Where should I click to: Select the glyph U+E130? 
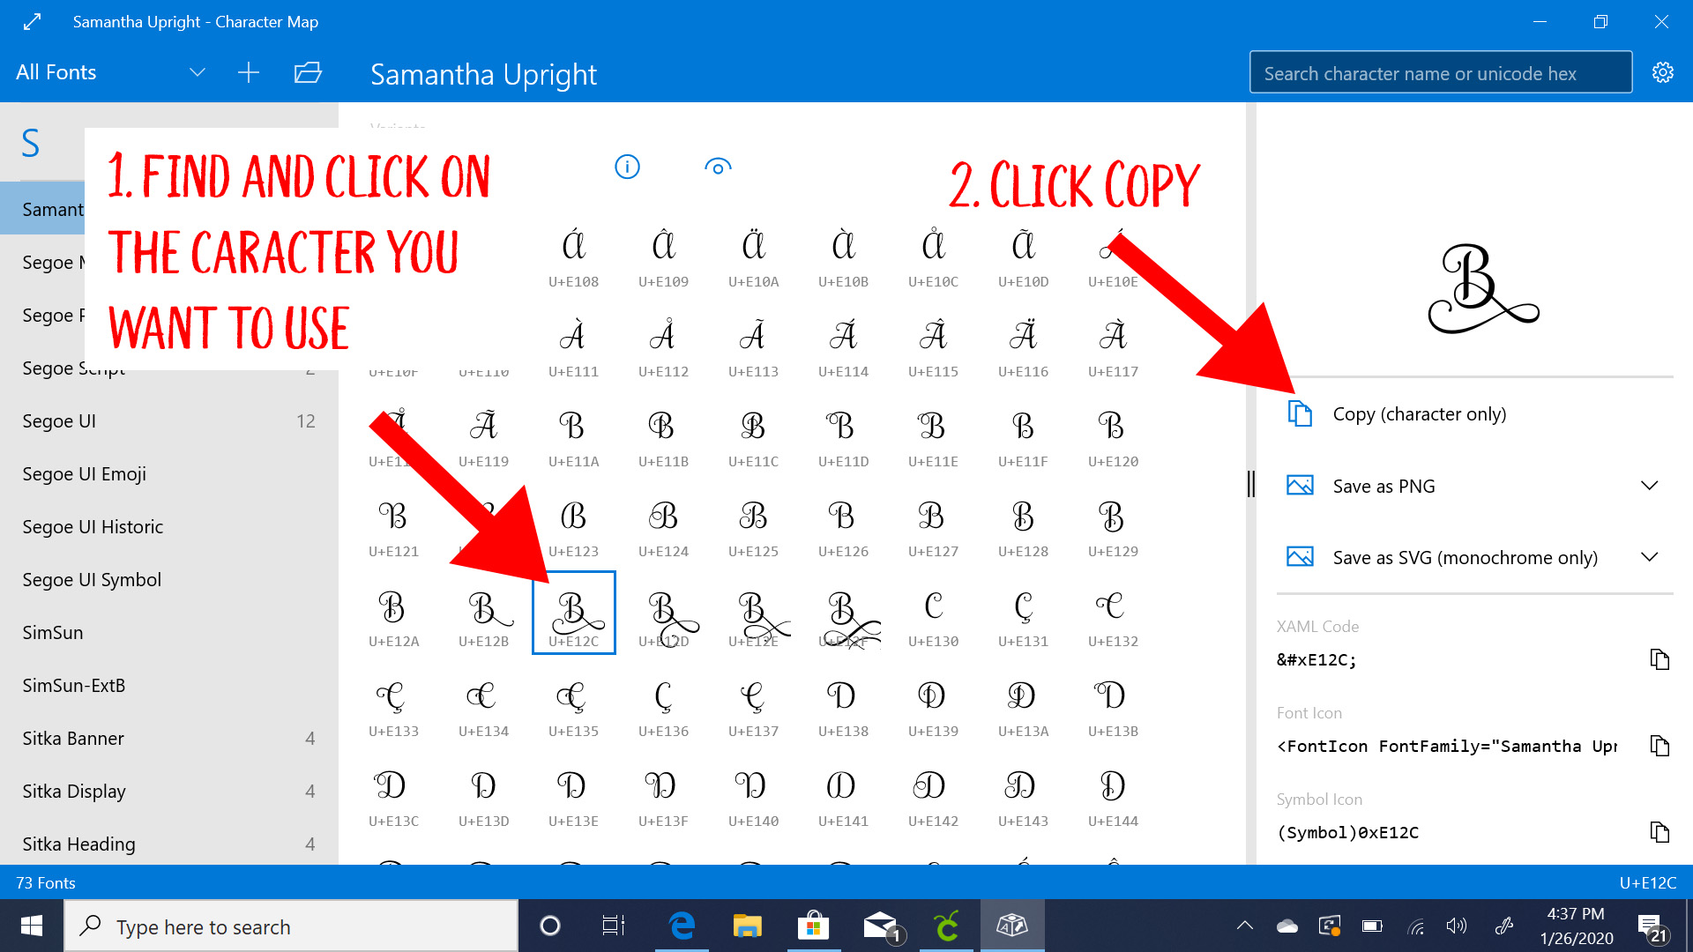[934, 613]
